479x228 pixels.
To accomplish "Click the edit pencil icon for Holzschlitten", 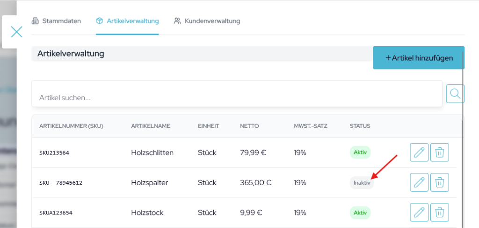I will 419,152.
